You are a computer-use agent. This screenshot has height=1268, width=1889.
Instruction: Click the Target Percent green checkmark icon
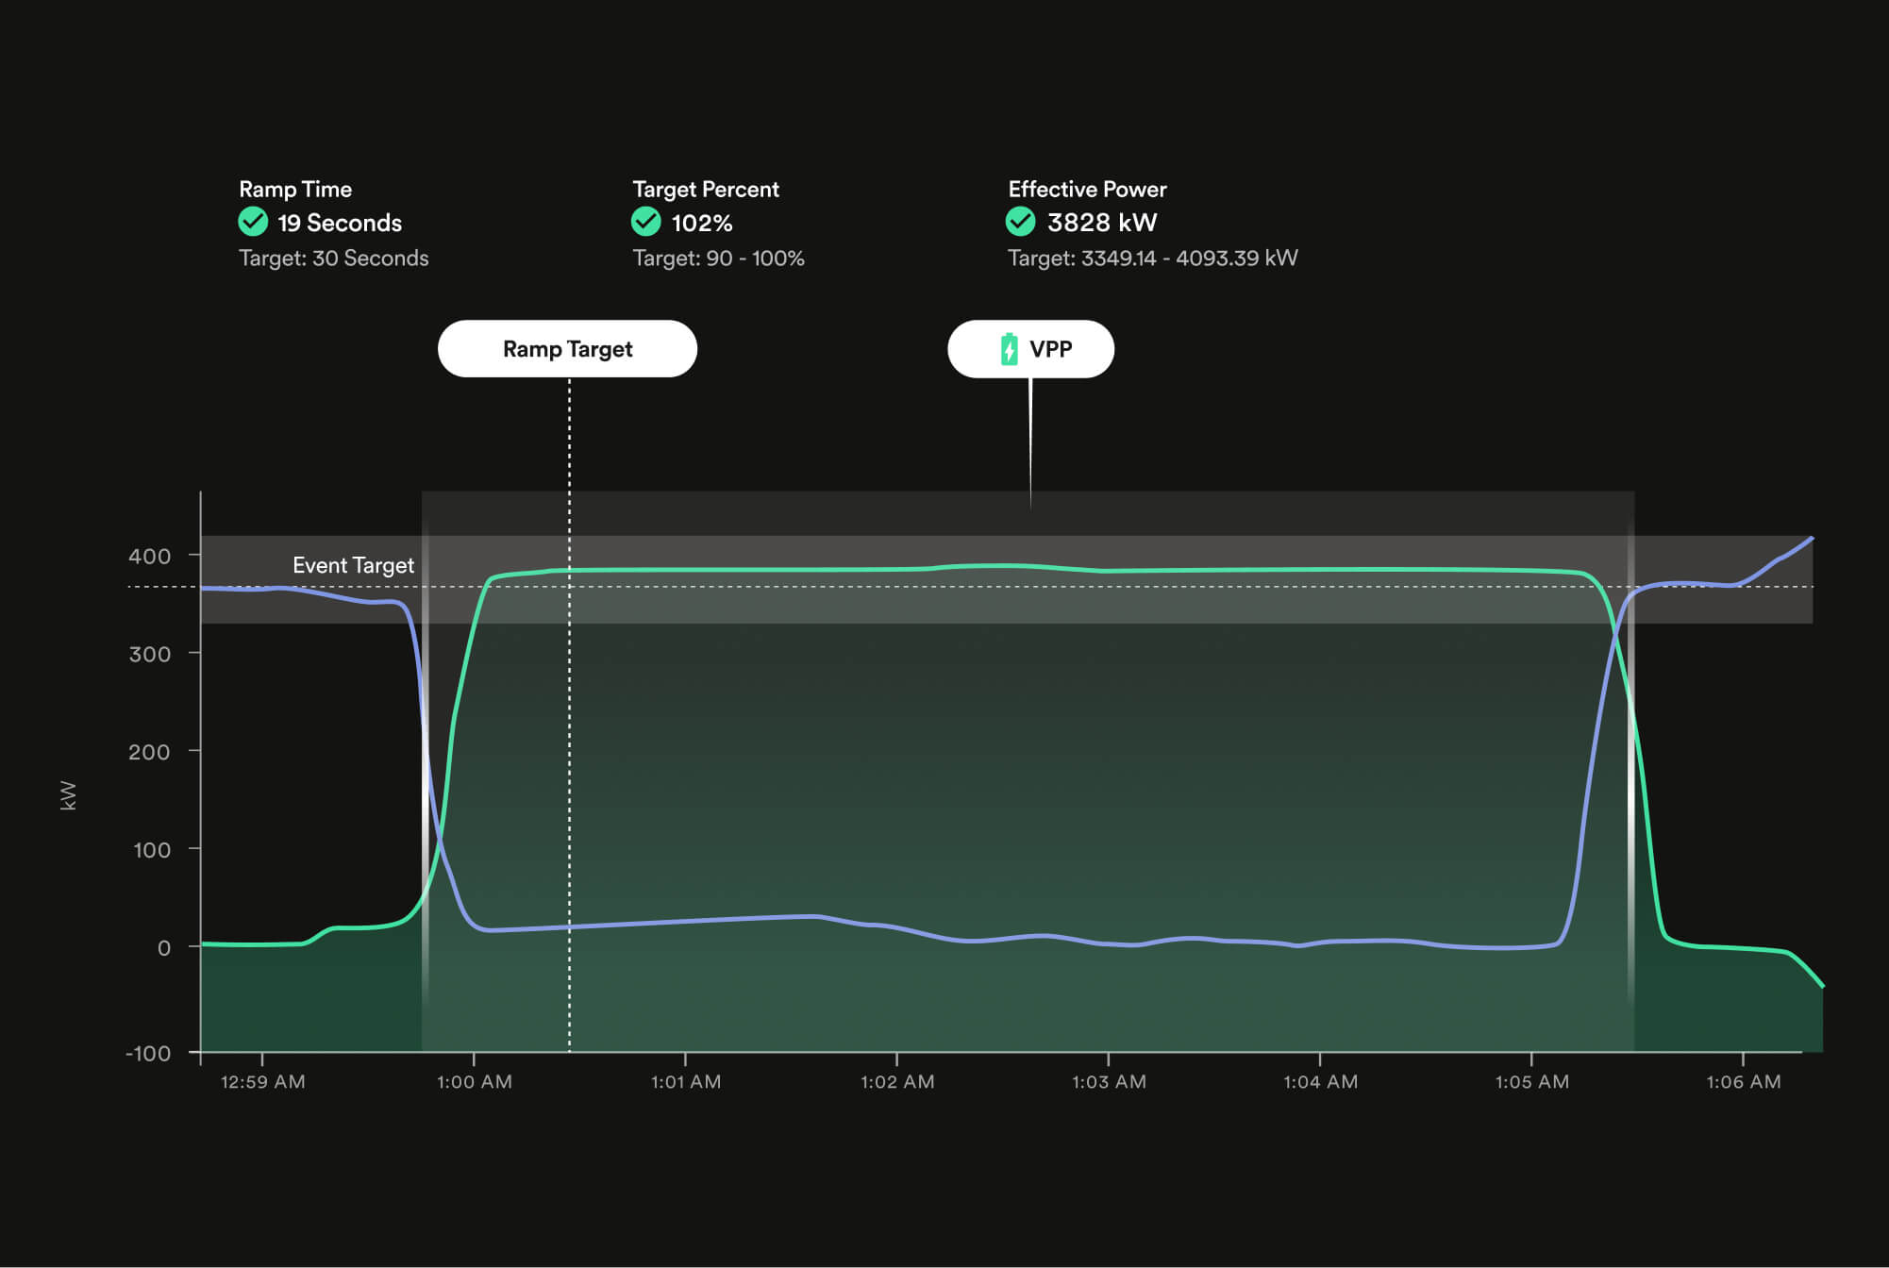coord(646,222)
